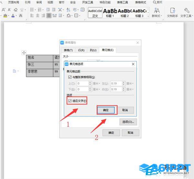
Task: Open 文字工具 text tools wrench
Action: pos(187,13)
